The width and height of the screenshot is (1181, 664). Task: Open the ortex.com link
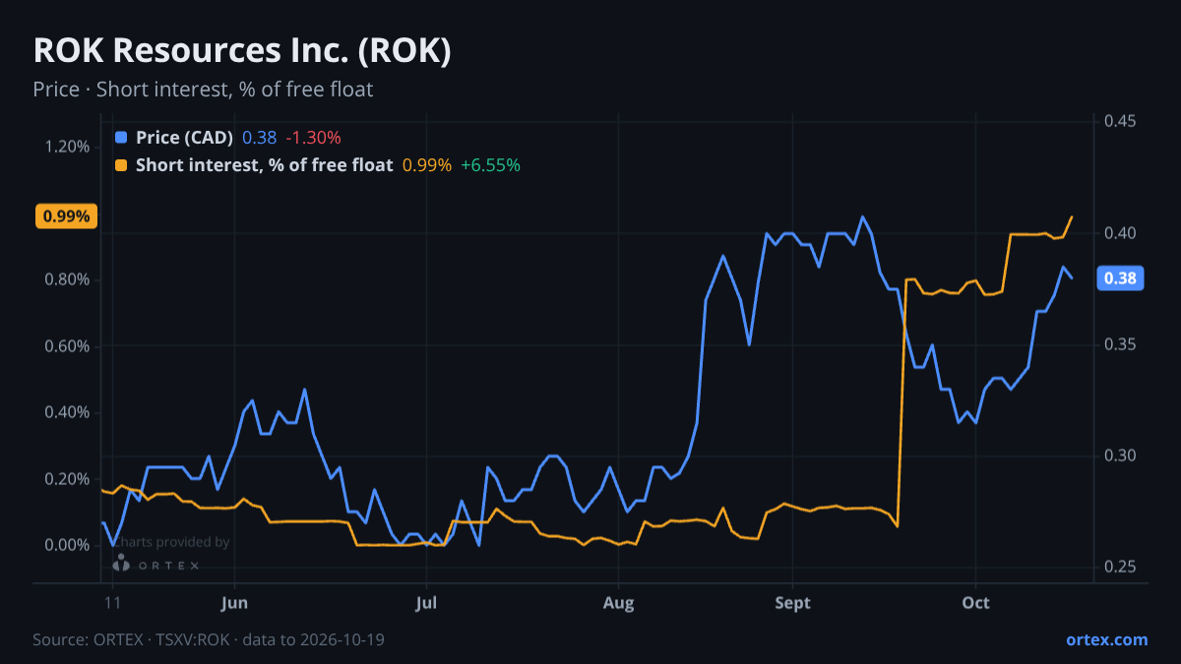click(1107, 639)
